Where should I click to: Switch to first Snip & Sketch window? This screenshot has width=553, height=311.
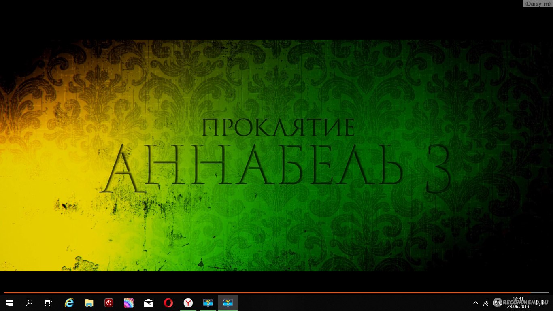click(208, 303)
